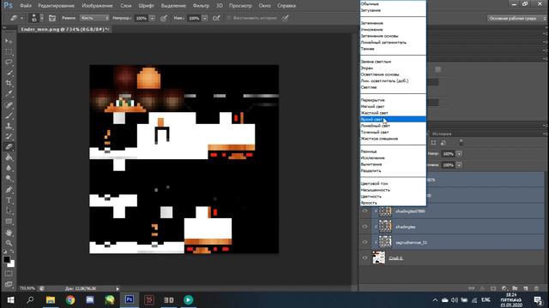549x308 pixels.
Task: Hide the shadingtee layer
Action: click(365, 226)
